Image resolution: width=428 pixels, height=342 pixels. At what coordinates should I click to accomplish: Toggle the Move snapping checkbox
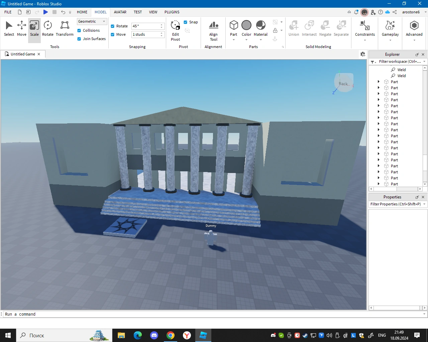coord(113,34)
